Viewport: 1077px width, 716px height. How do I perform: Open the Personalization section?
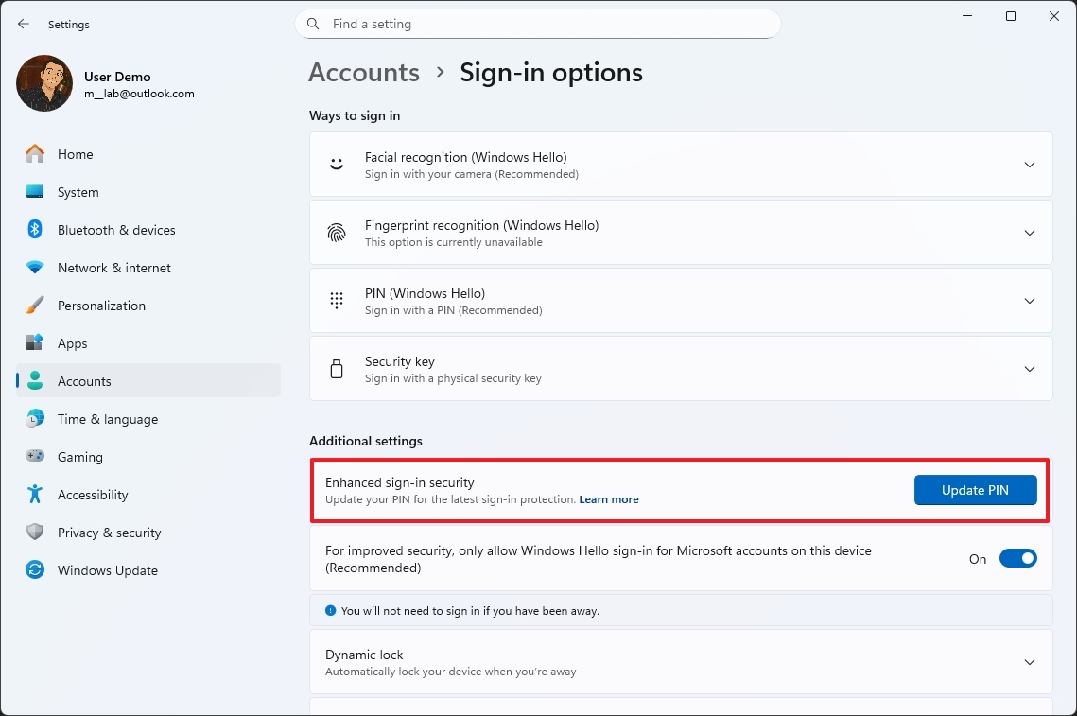pos(102,305)
